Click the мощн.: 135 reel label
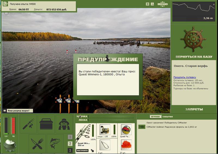 click(x=103, y=137)
